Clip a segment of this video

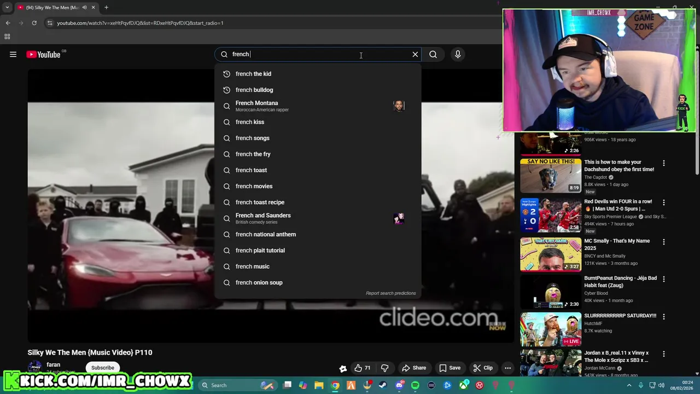[x=483, y=368]
